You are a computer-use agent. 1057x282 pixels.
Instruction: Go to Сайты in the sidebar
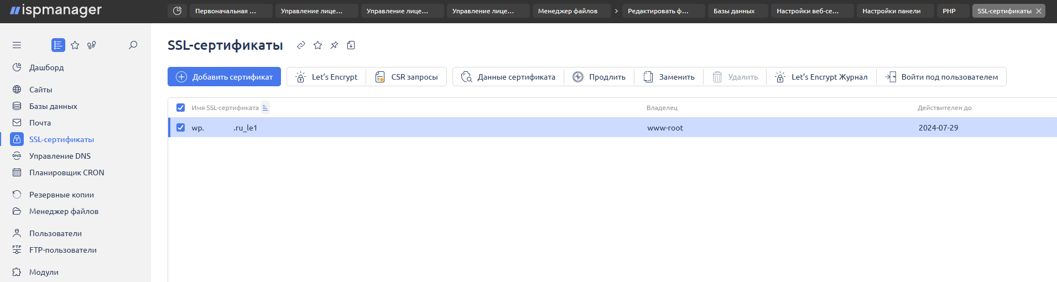point(40,90)
